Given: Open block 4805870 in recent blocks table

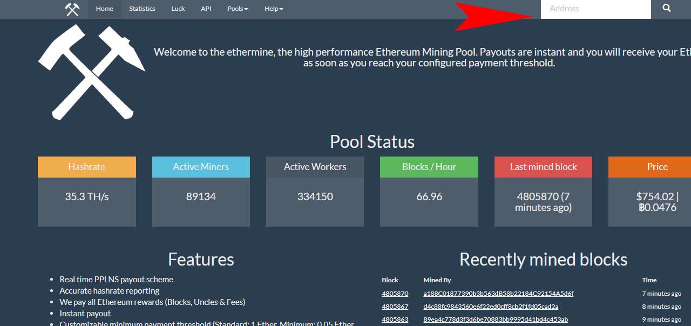Looking at the screenshot, I should [x=395, y=294].
